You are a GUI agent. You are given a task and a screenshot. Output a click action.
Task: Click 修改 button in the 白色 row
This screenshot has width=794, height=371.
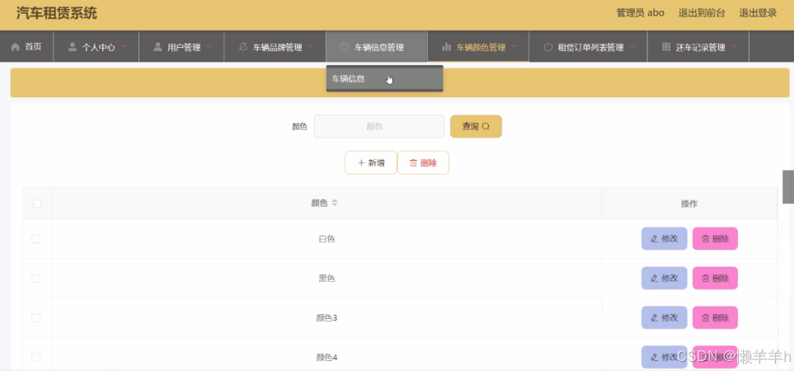[x=664, y=239]
